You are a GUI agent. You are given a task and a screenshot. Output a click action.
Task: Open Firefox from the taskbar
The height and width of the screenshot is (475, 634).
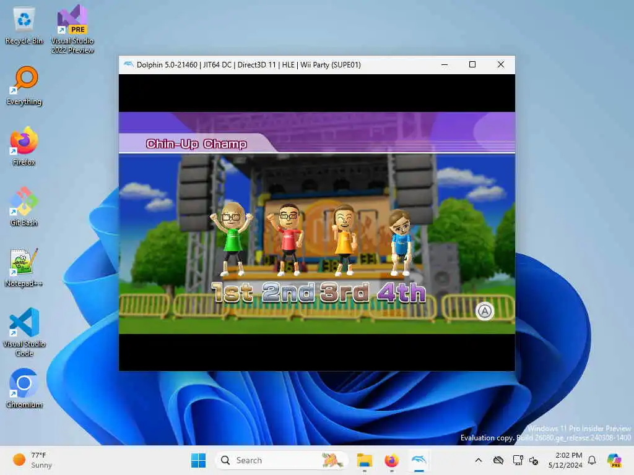click(391, 460)
